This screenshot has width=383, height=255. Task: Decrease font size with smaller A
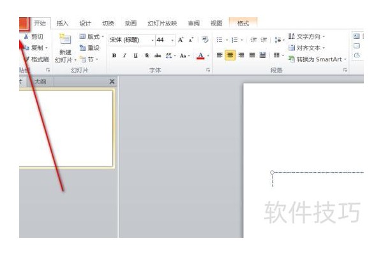tap(191, 40)
